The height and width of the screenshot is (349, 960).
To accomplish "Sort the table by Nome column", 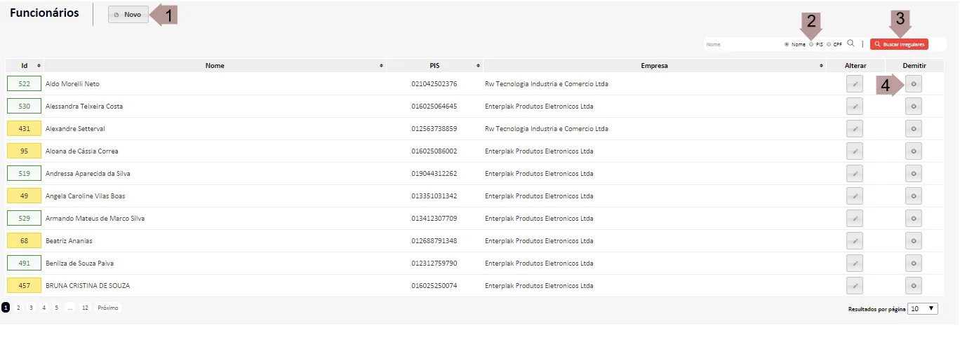I will click(x=215, y=66).
